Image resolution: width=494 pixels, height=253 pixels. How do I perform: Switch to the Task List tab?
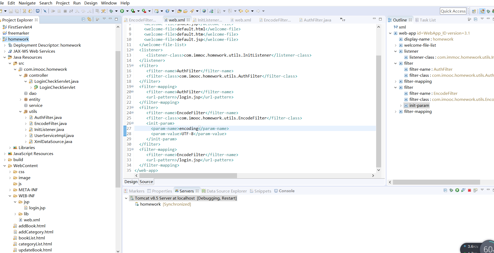[425, 20]
